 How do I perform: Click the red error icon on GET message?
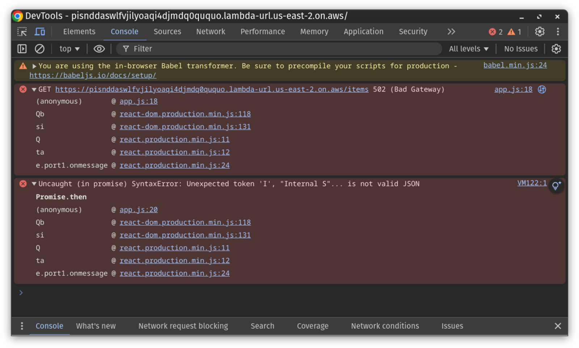23,89
